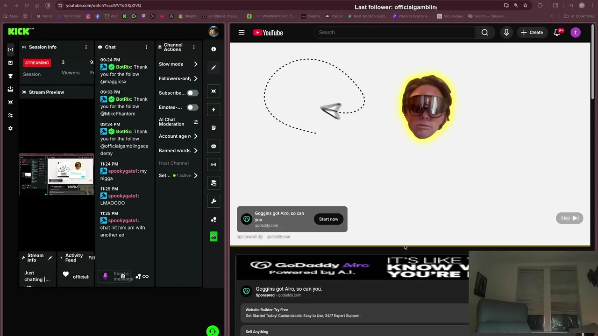Click the STREAMING status badge
The image size is (598, 336).
(37, 63)
